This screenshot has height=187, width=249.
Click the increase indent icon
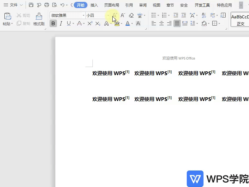(x=184, y=15)
